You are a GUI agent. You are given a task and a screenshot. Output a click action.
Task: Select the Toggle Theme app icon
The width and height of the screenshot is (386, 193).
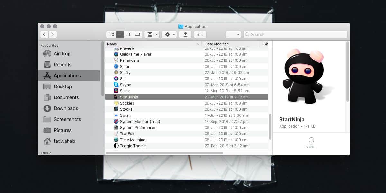point(116,146)
